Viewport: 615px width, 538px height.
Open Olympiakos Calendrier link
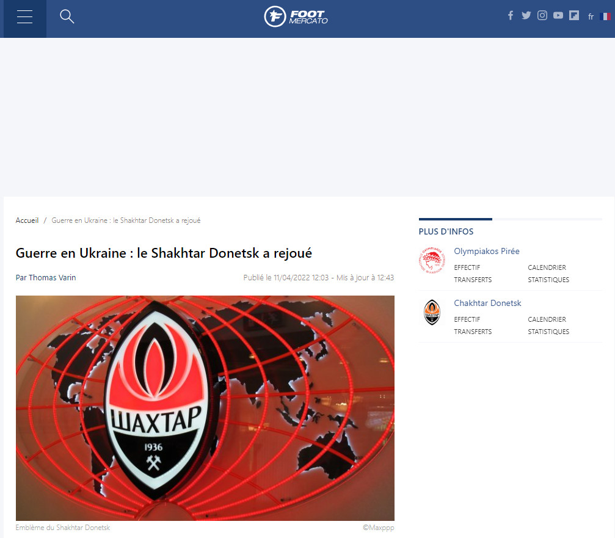[547, 267]
